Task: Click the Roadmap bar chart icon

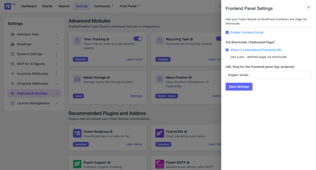Action: (12, 44)
